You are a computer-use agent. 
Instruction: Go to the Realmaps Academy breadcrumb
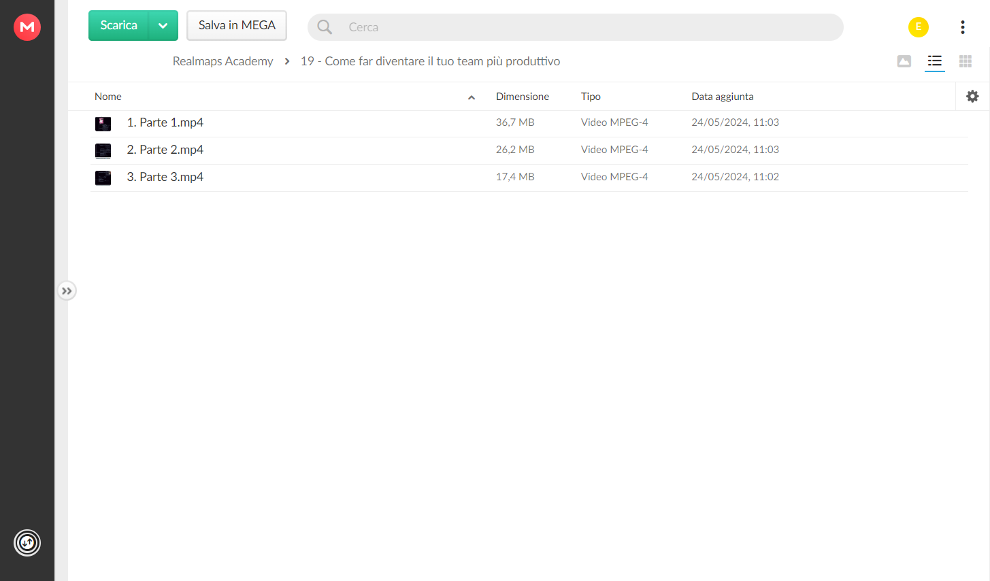(x=222, y=61)
